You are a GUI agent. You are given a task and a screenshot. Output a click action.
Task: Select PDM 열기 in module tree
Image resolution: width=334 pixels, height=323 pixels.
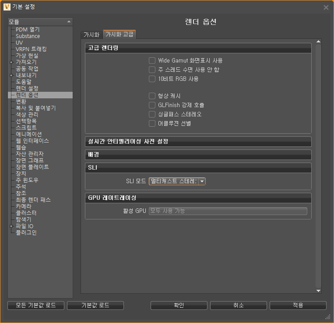[28, 29]
